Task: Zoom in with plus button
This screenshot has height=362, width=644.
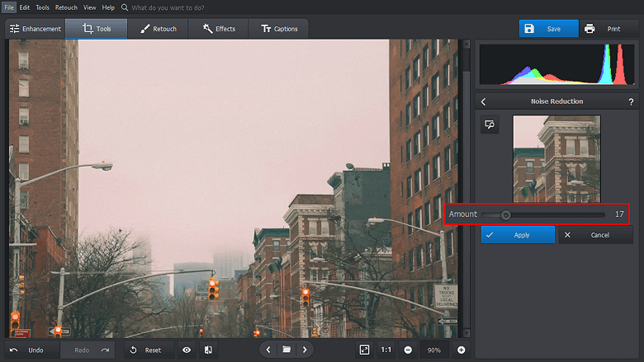Action: point(462,350)
